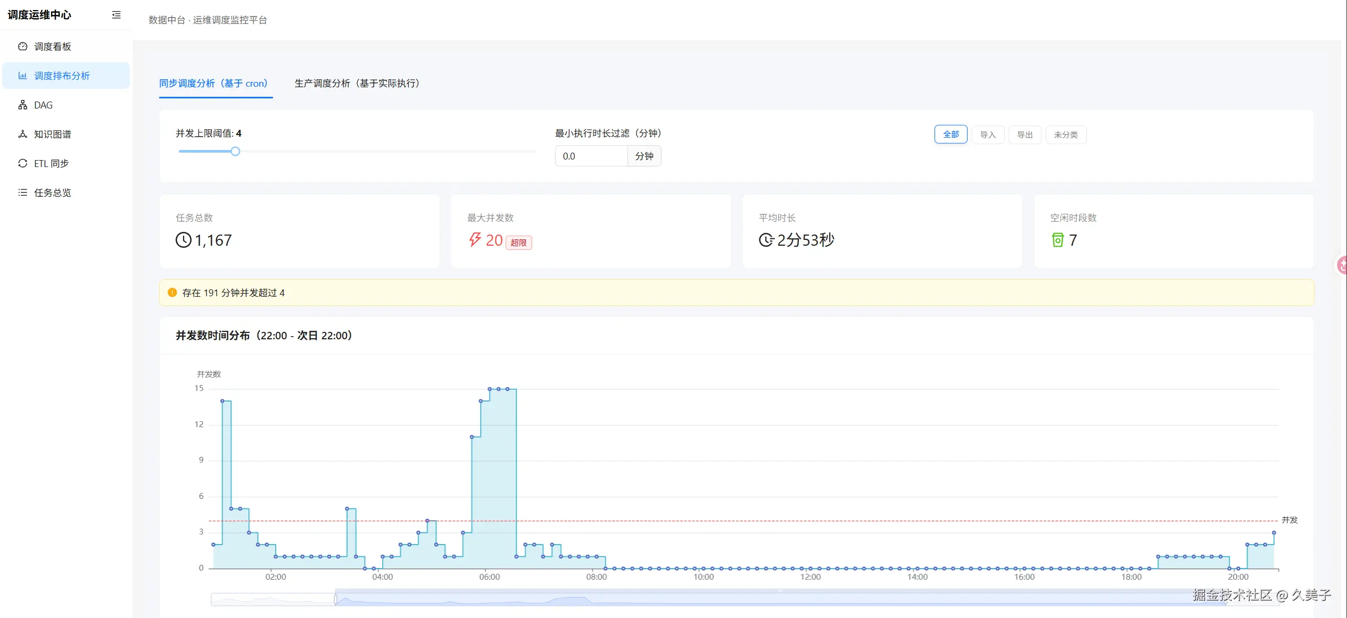Viewport: 1347px width, 618px height.
Task: Click the 06:00 axis label on chart
Action: coord(489,577)
